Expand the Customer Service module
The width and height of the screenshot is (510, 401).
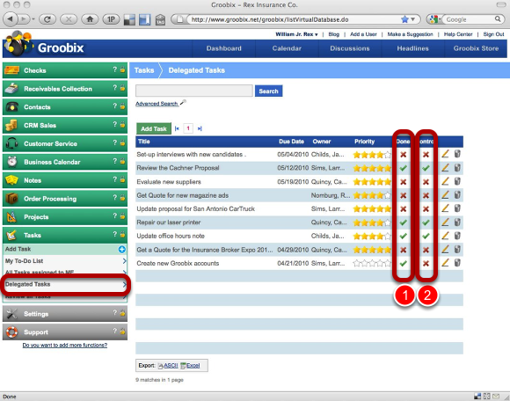(x=65, y=143)
